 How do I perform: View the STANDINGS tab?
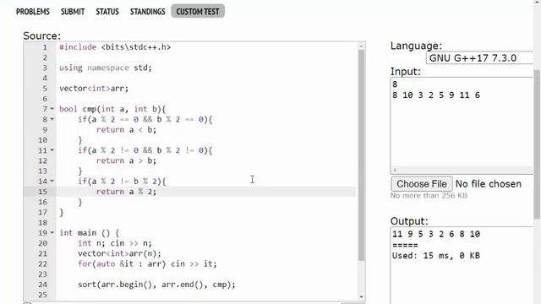point(147,12)
